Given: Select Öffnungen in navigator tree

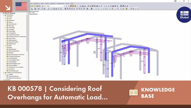Looking at the screenshot, I should [x=11, y=26].
